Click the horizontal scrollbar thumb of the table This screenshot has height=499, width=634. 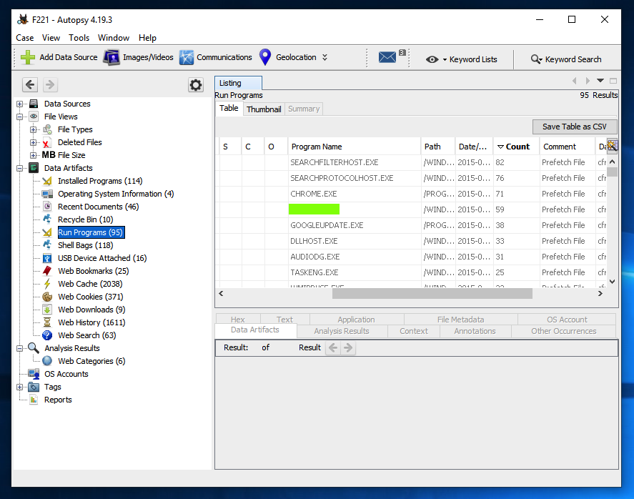(x=432, y=294)
